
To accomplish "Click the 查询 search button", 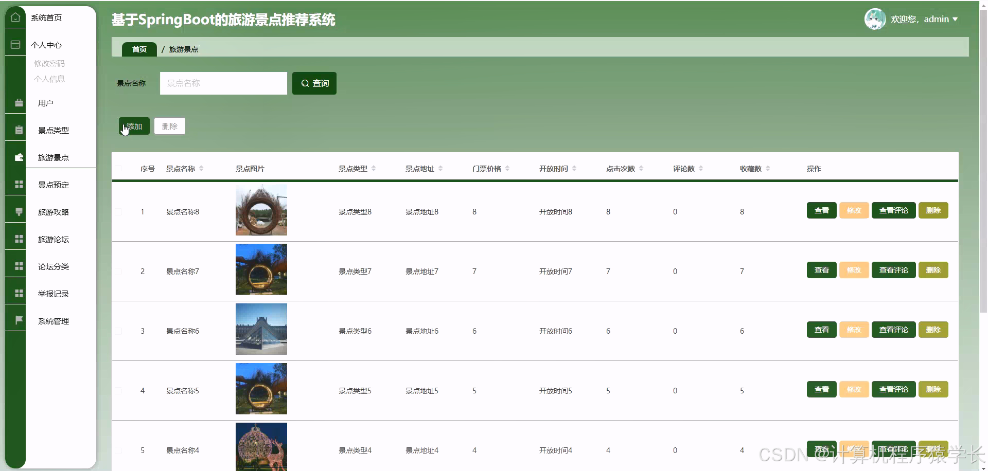I will (314, 83).
